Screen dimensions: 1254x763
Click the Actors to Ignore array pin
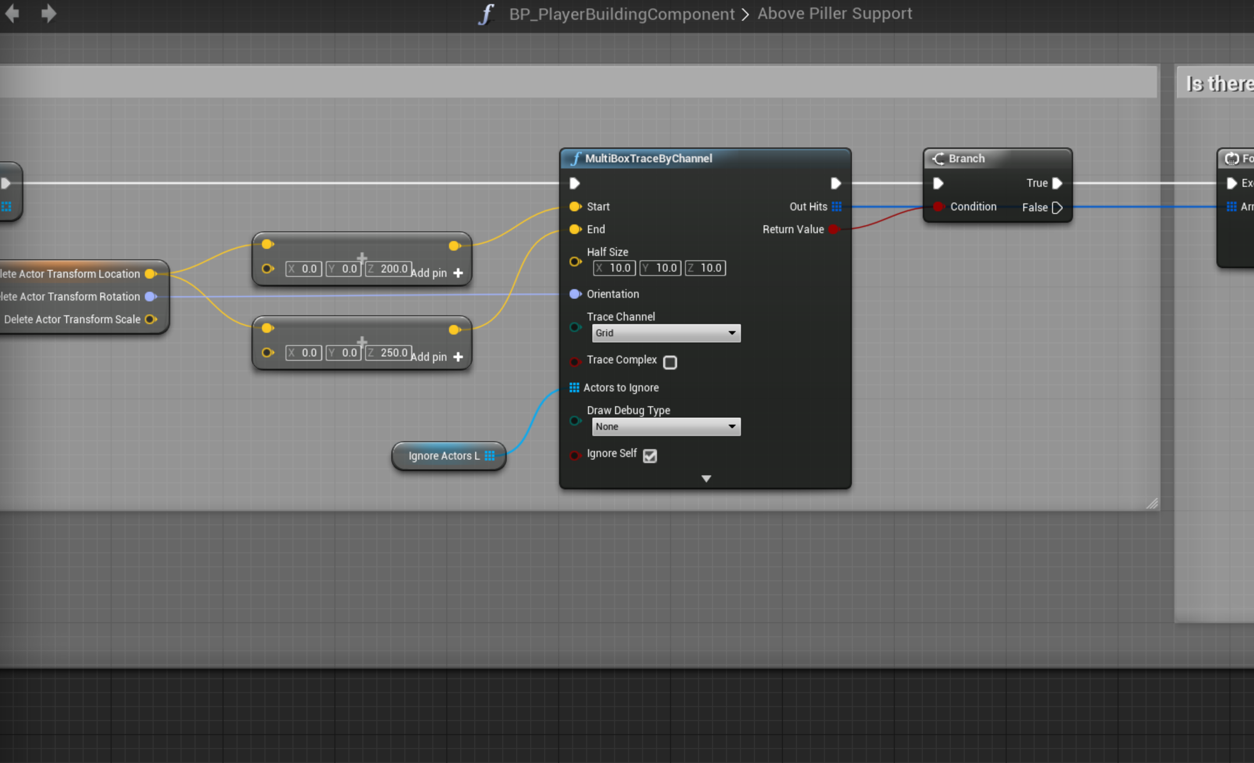pyautogui.click(x=574, y=388)
